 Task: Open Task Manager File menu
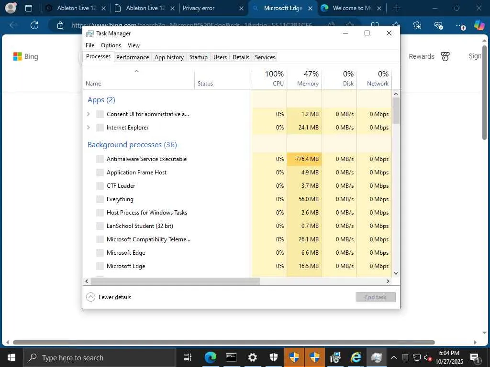coord(90,45)
